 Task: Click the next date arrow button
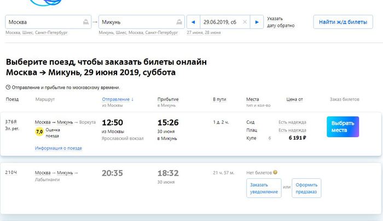pos(257,22)
